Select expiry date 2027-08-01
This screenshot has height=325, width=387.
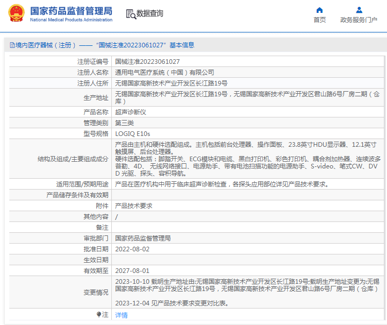point(132,271)
